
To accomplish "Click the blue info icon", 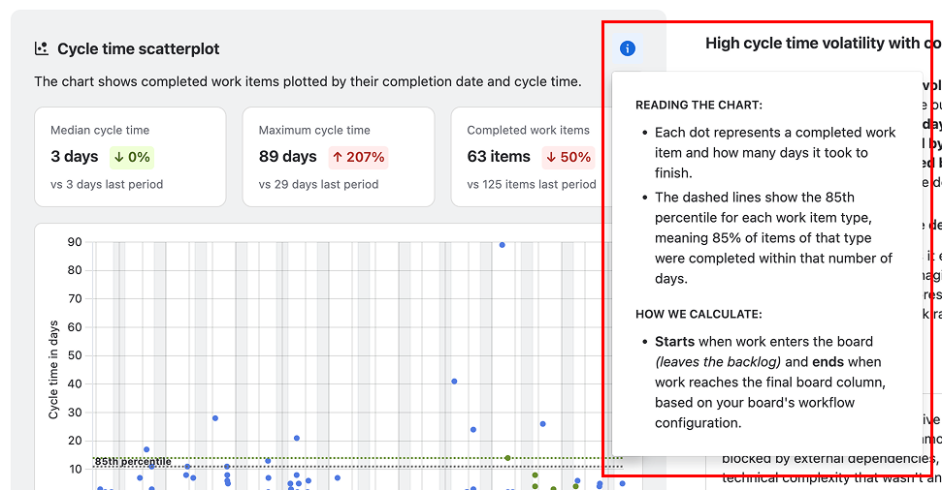I will point(628,48).
